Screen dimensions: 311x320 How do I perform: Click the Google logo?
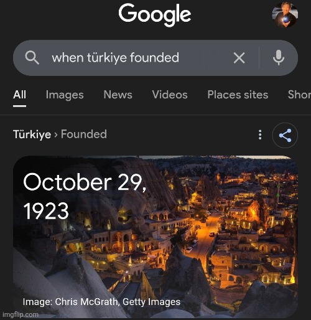[x=155, y=15]
